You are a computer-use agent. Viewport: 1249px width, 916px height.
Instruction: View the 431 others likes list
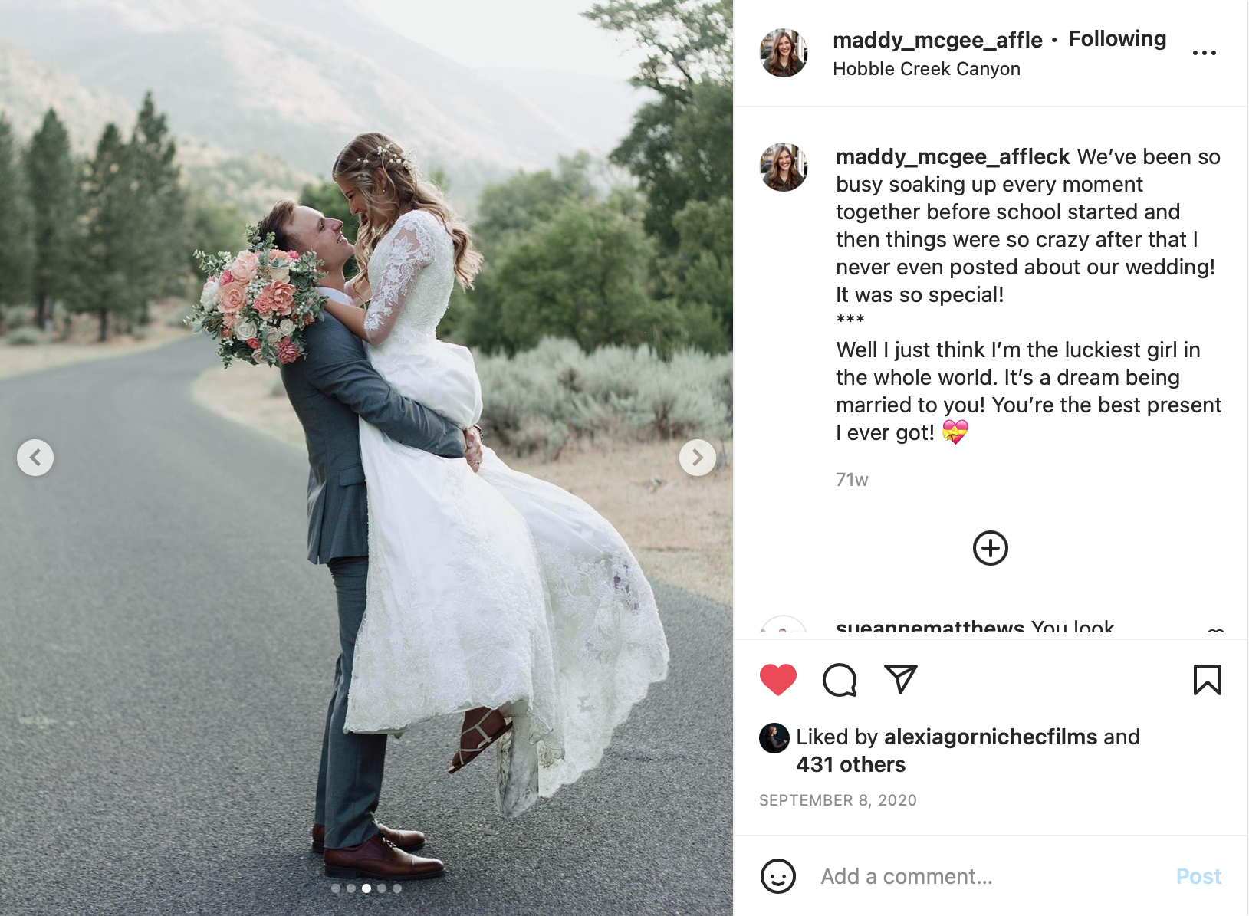tap(851, 764)
